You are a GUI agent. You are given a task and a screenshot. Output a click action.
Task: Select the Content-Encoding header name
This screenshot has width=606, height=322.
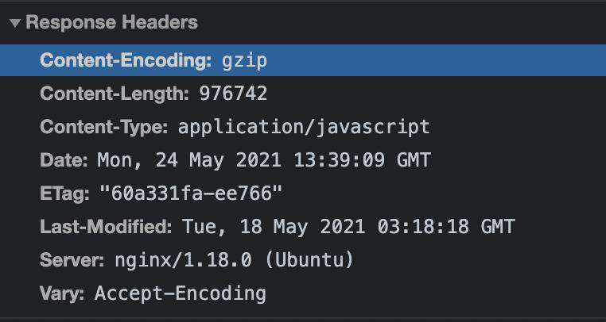click(126, 60)
